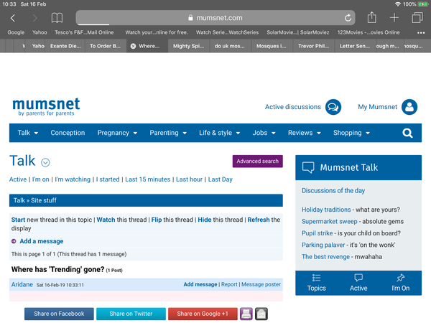431x323 pixels.
Task: Click the search magnifier in navigation bar
Action: click(x=407, y=133)
